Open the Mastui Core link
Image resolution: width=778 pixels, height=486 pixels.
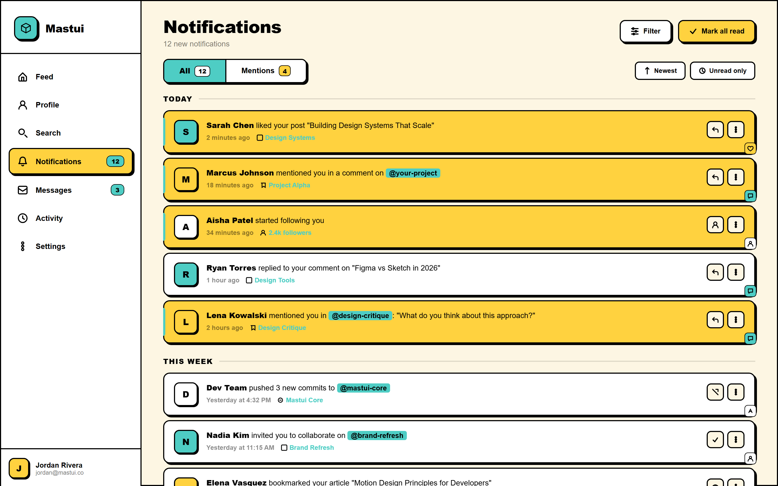pyautogui.click(x=304, y=400)
